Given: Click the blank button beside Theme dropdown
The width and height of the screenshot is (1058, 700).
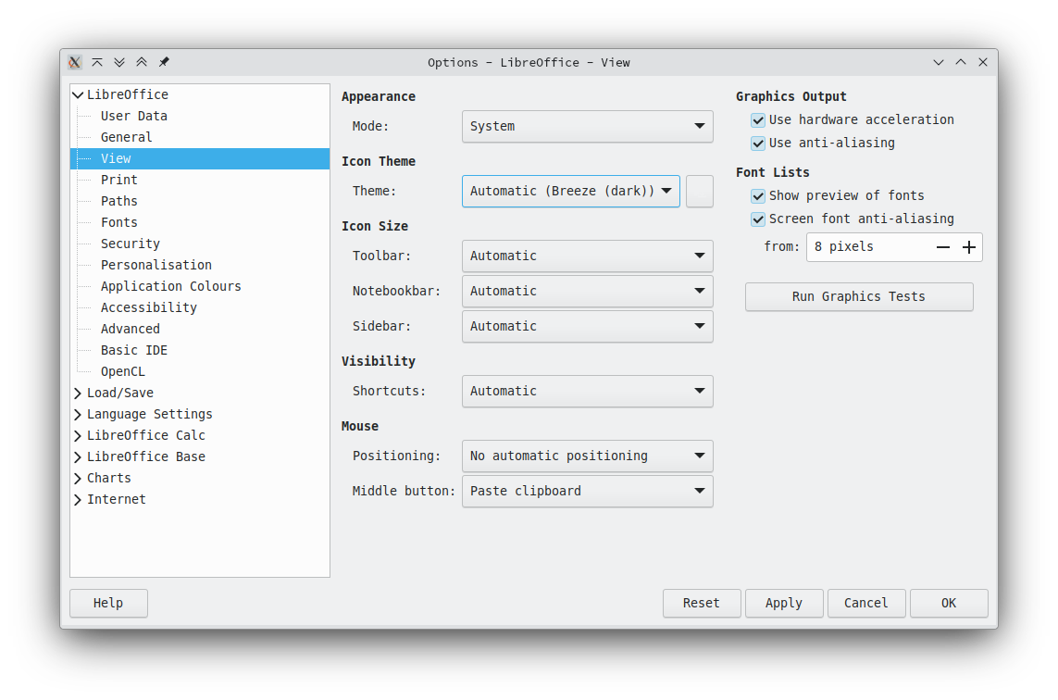Looking at the screenshot, I should 700,191.
